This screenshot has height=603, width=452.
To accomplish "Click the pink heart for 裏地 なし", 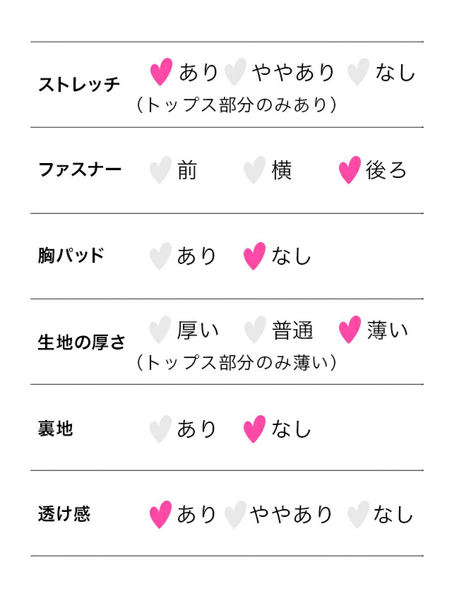I will click(x=254, y=429).
